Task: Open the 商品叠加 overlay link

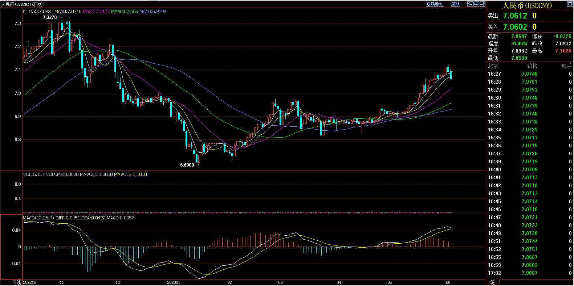Action: coord(435,4)
